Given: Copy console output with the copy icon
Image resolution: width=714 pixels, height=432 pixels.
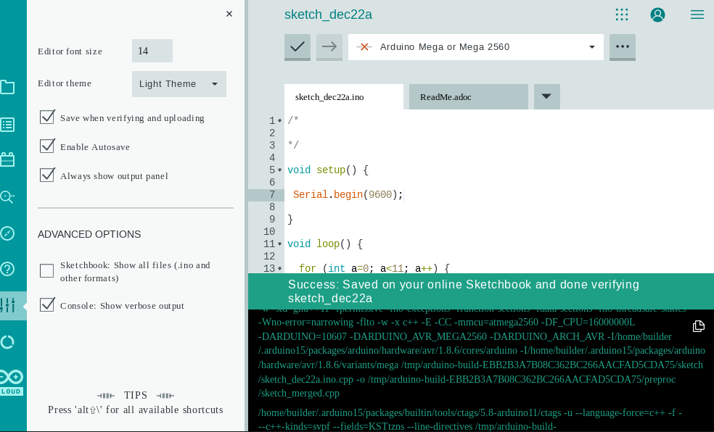Looking at the screenshot, I should coord(698,326).
